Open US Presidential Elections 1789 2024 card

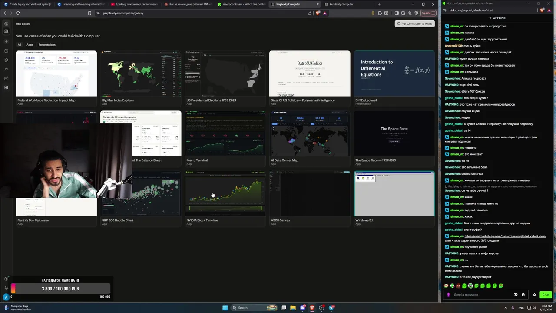(x=225, y=78)
